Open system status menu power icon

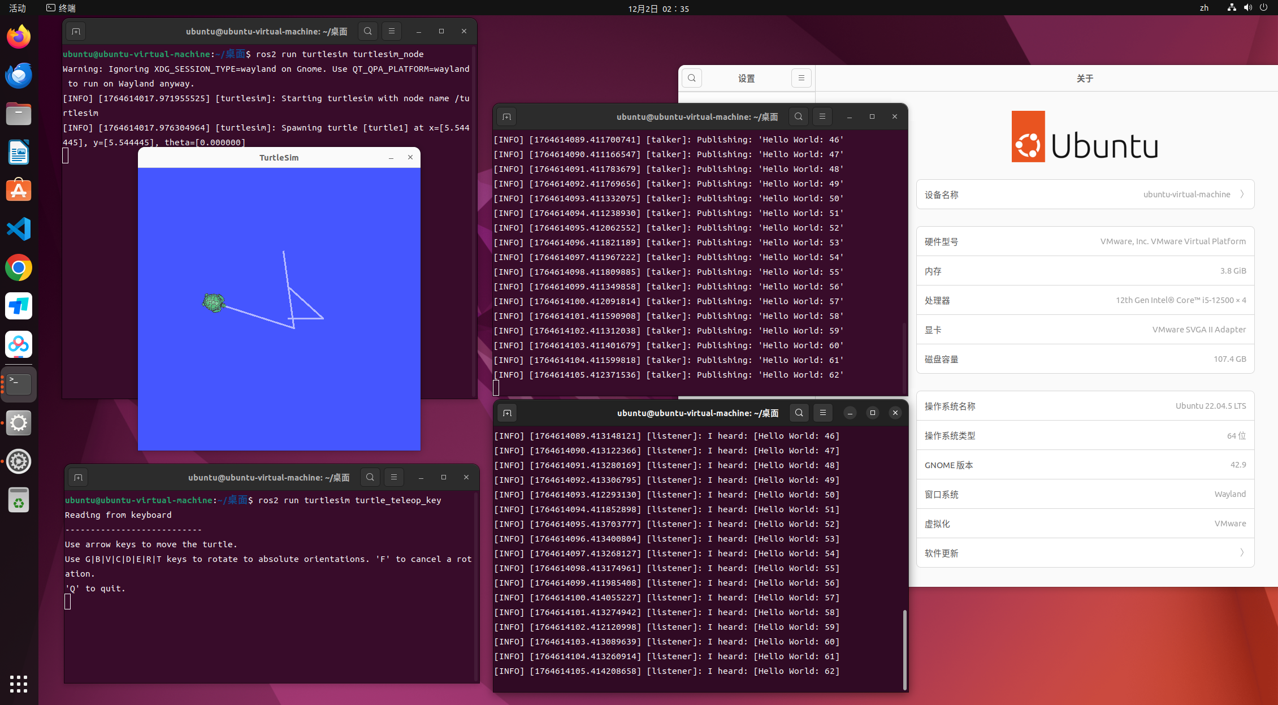pyautogui.click(x=1263, y=8)
